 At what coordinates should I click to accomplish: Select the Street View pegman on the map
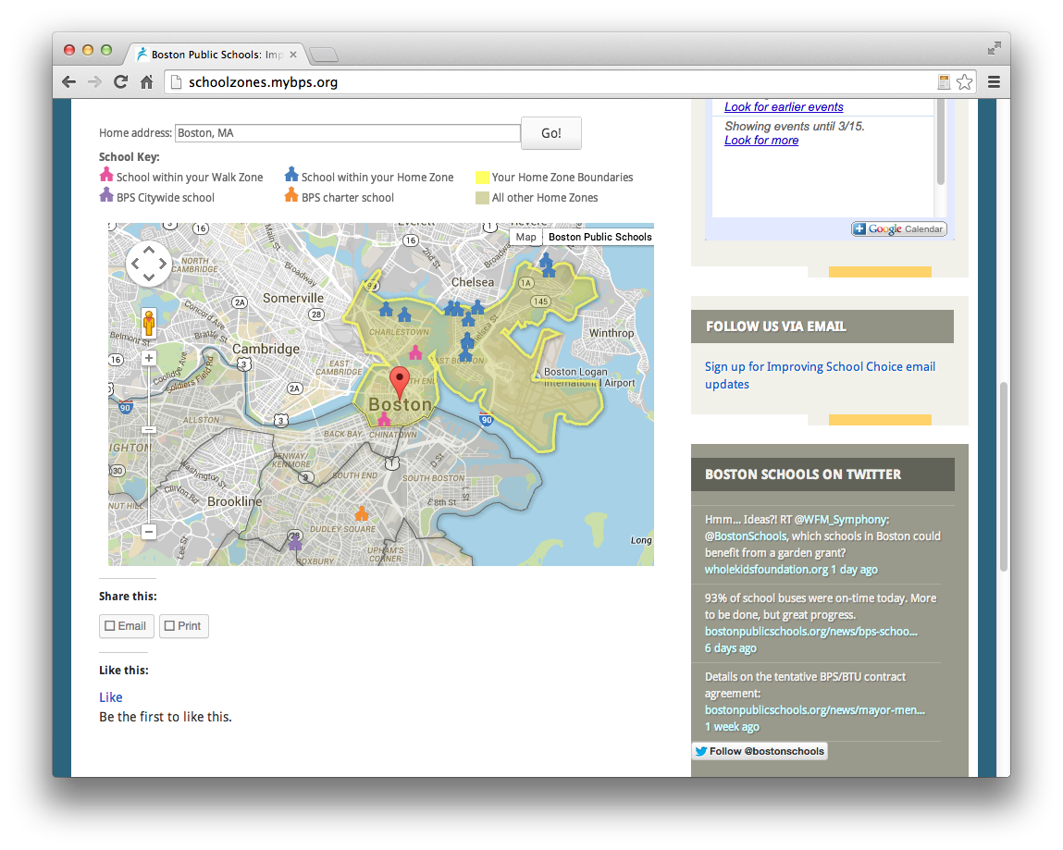pos(148,323)
